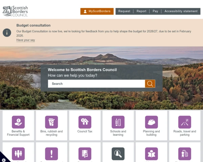Open the reading book tile icon
This screenshot has width=203, height=162.
coord(151,154)
